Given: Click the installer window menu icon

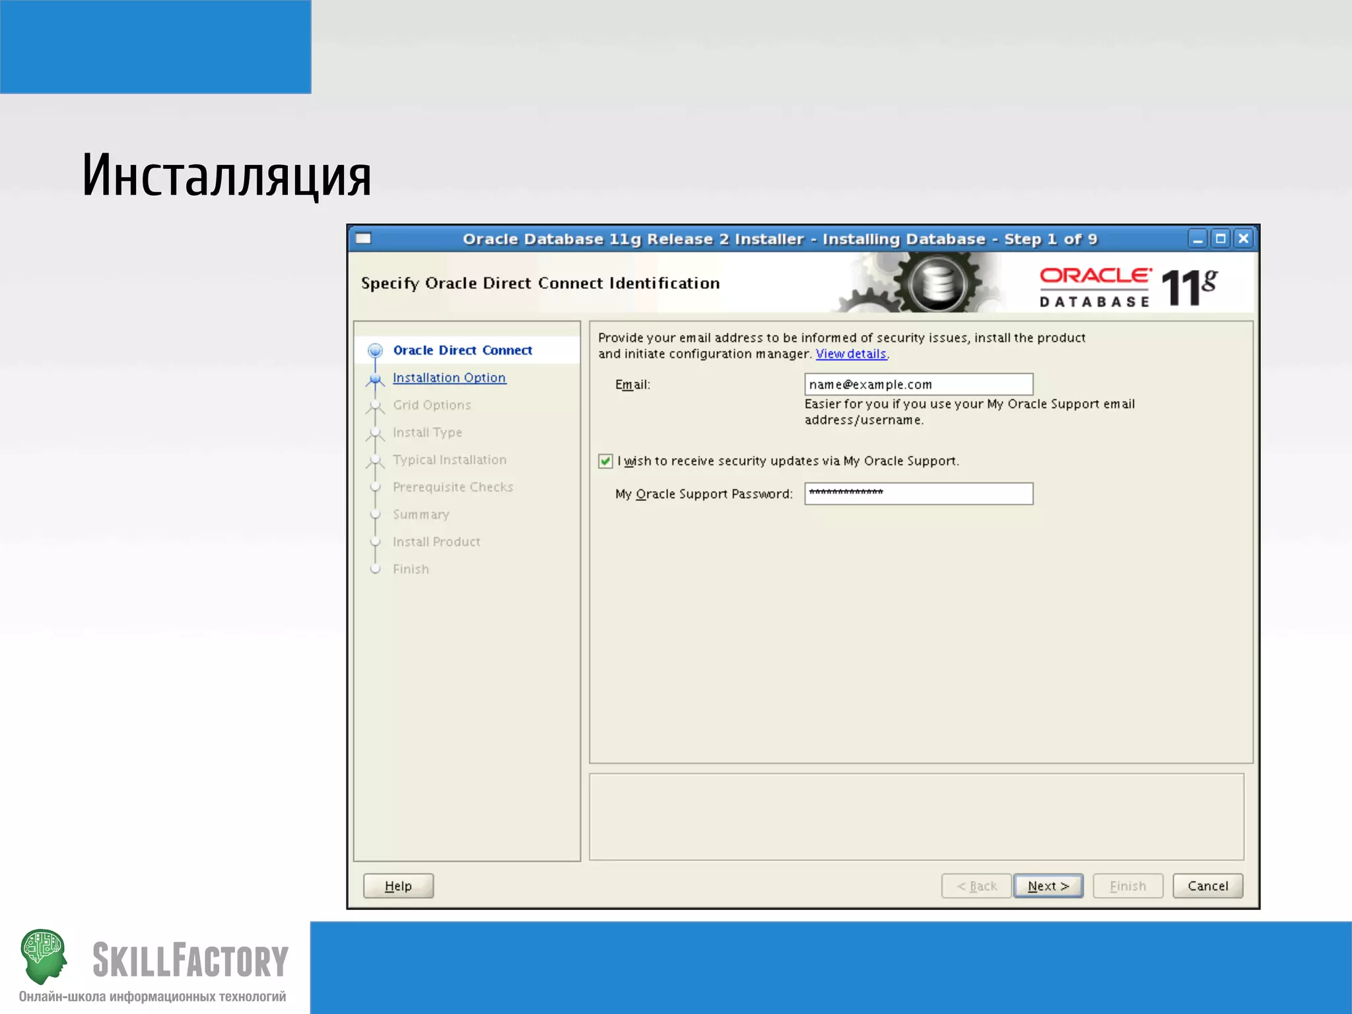Looking at the screenshot, I should [364, 238].
